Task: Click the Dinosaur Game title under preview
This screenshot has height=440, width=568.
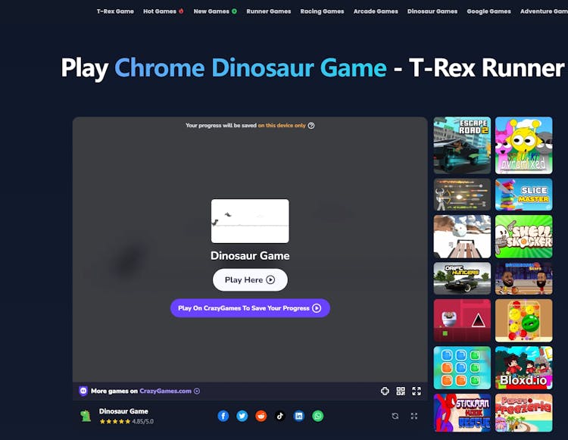Action: pyautogui.click(x=250, y=256)
